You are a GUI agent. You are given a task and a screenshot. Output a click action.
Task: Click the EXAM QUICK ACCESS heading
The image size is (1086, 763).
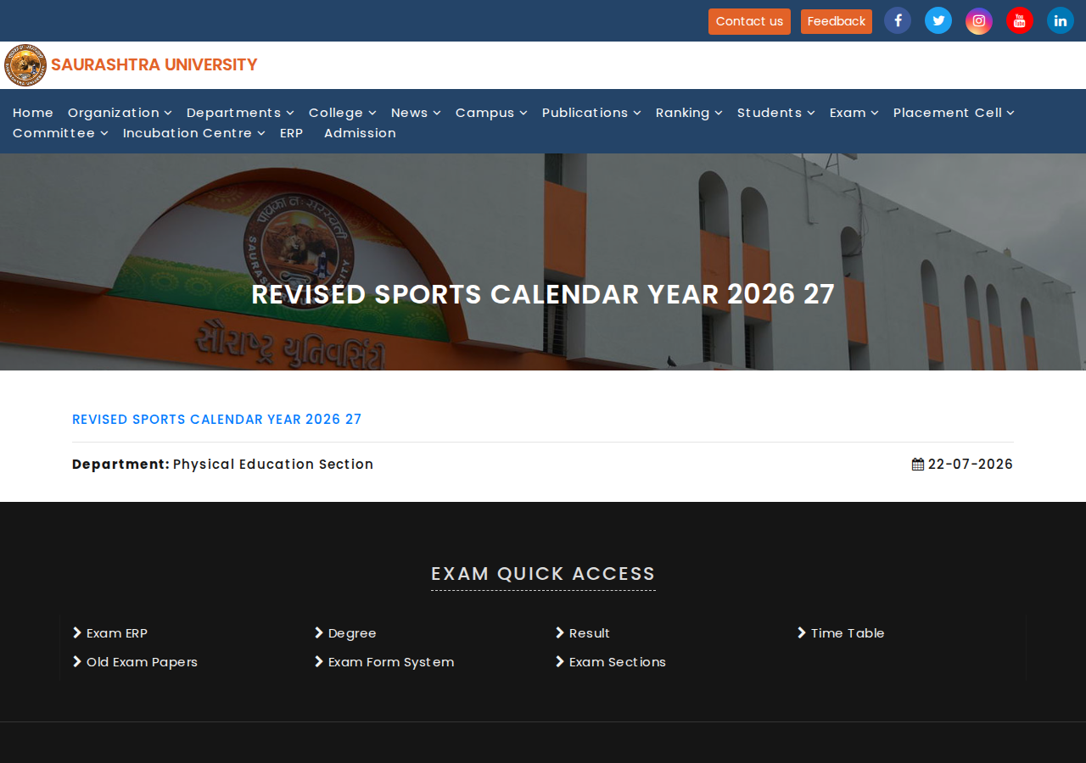pos(543,574)
